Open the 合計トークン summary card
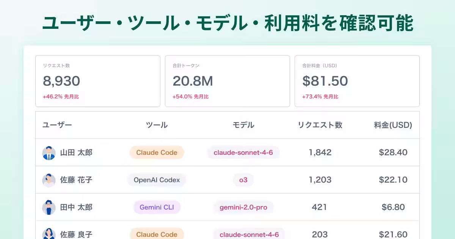Image resolution: width=455 pixels, height=239 pixels. point(227,81)
